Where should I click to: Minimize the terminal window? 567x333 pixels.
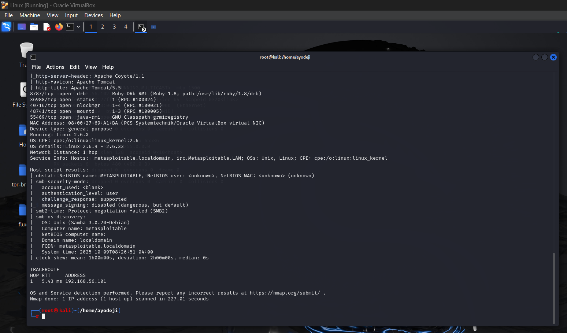(536, 57)
